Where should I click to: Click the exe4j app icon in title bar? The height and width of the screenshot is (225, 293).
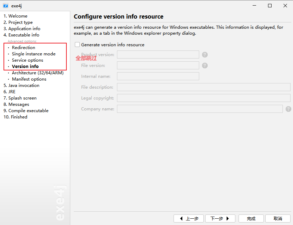[6, 6]
